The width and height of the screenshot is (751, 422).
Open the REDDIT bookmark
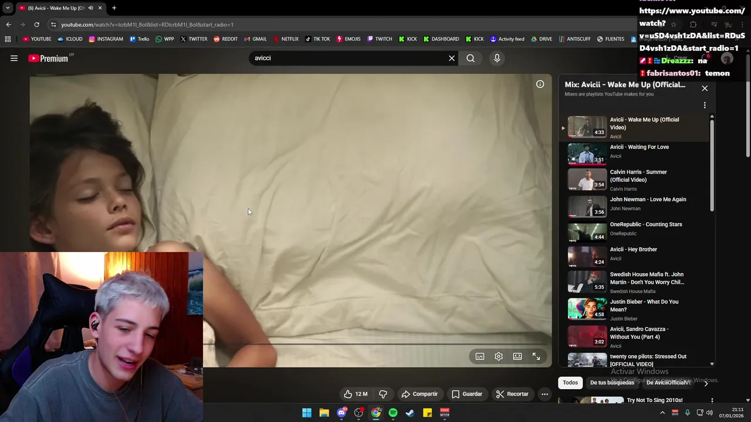(225, 39)
